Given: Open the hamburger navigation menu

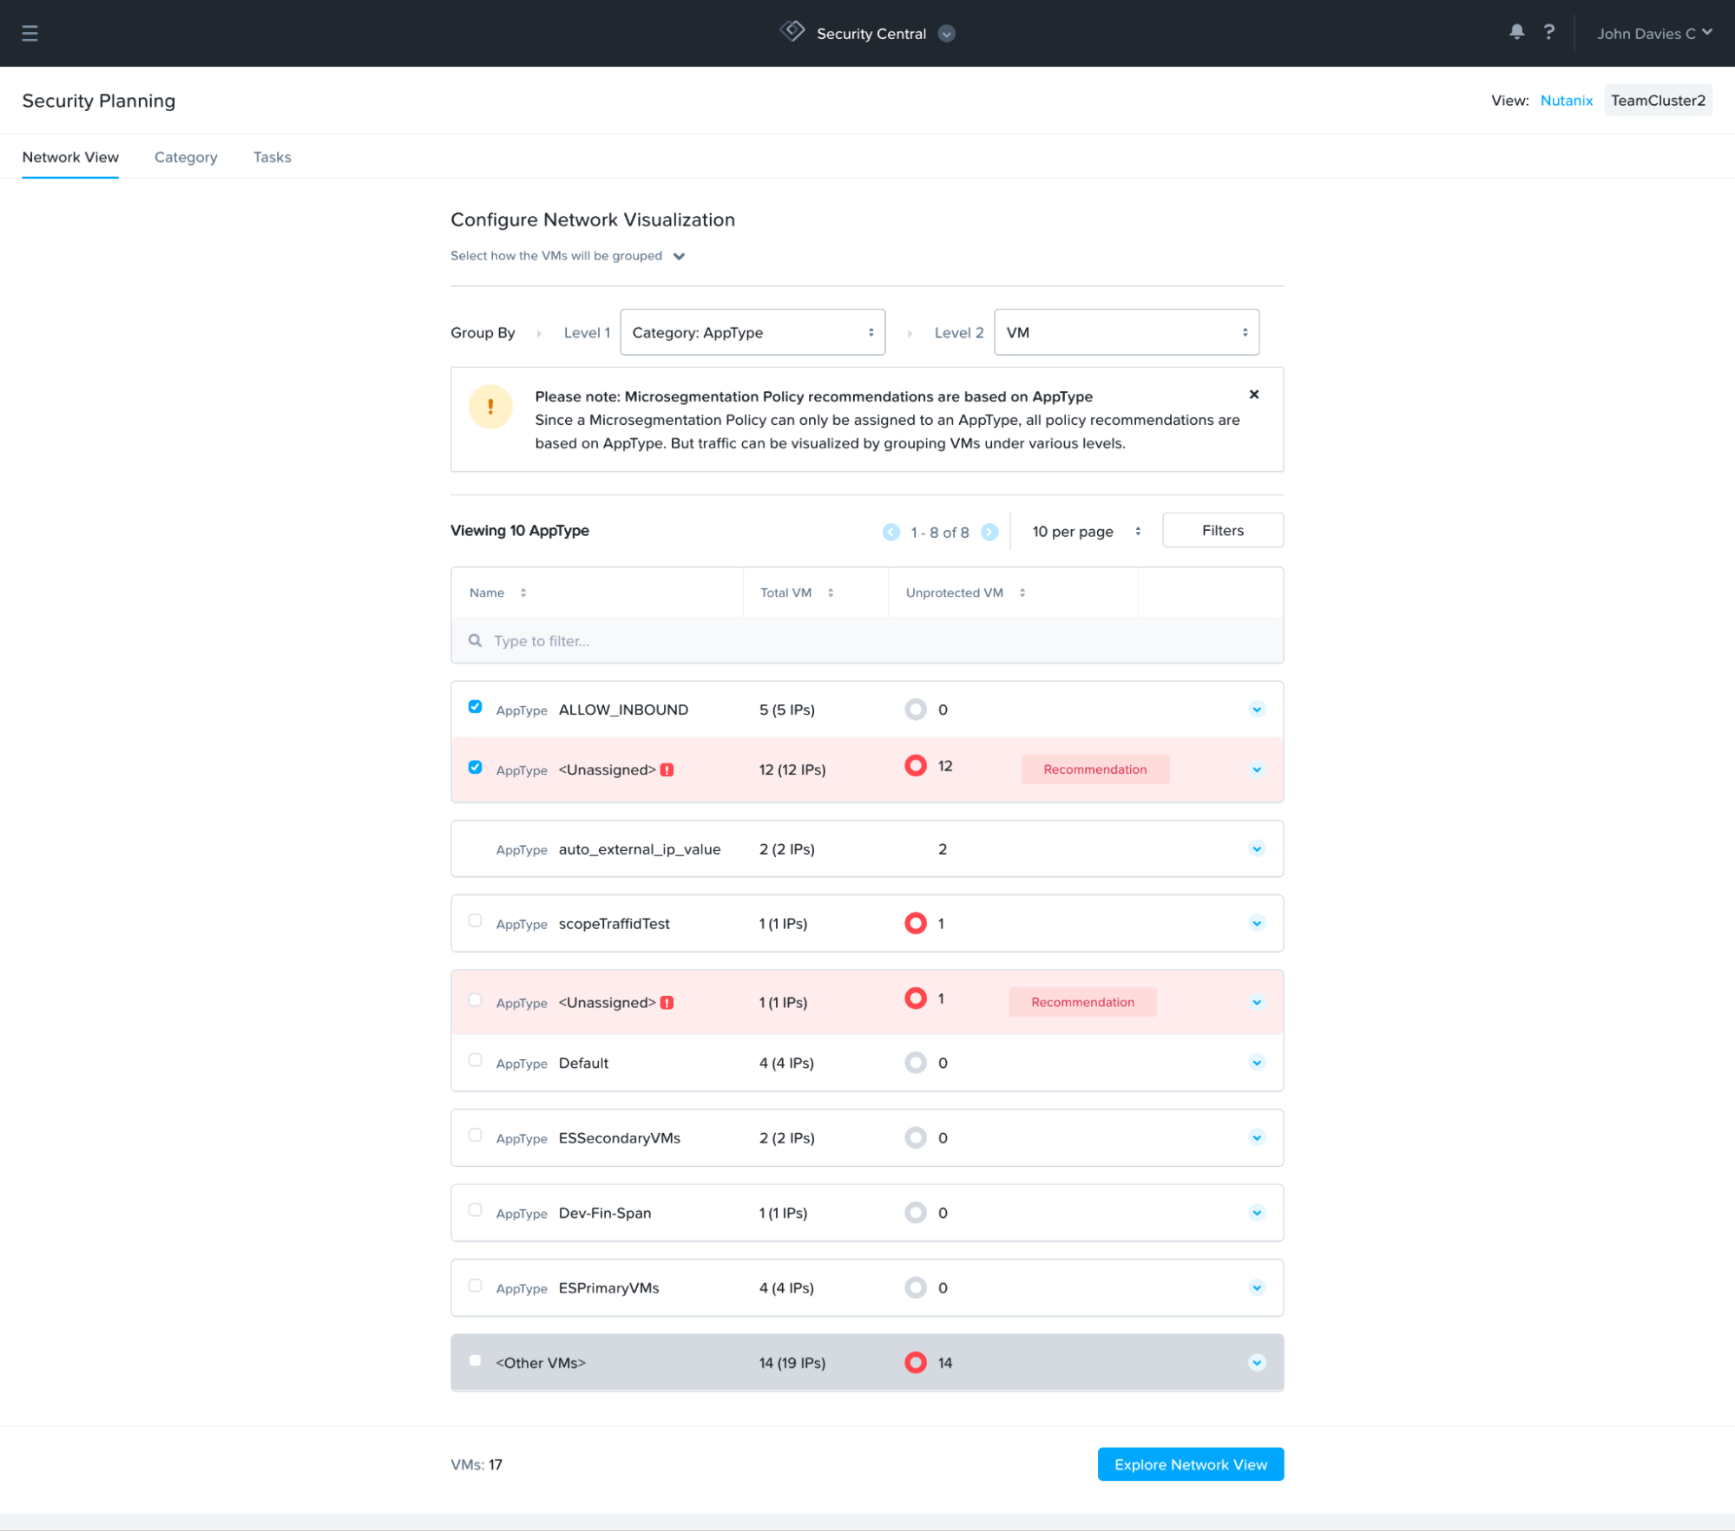Looking at the screenshot, I should (x=30, y=33).
